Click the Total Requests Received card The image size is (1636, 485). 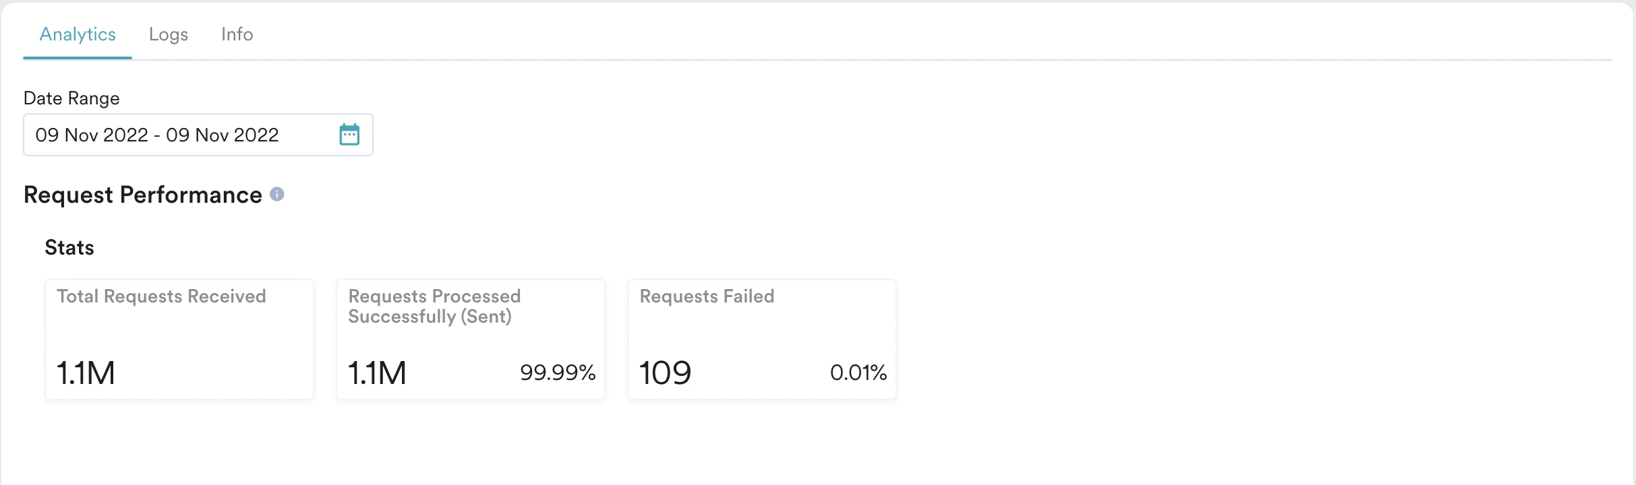[178, 339]
